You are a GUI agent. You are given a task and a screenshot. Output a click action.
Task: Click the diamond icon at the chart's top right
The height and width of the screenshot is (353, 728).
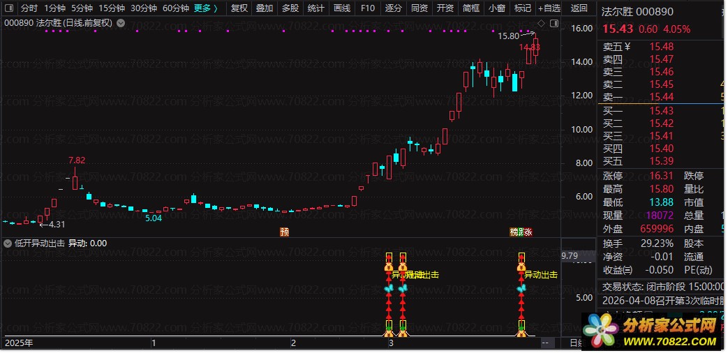coord(542,23)
